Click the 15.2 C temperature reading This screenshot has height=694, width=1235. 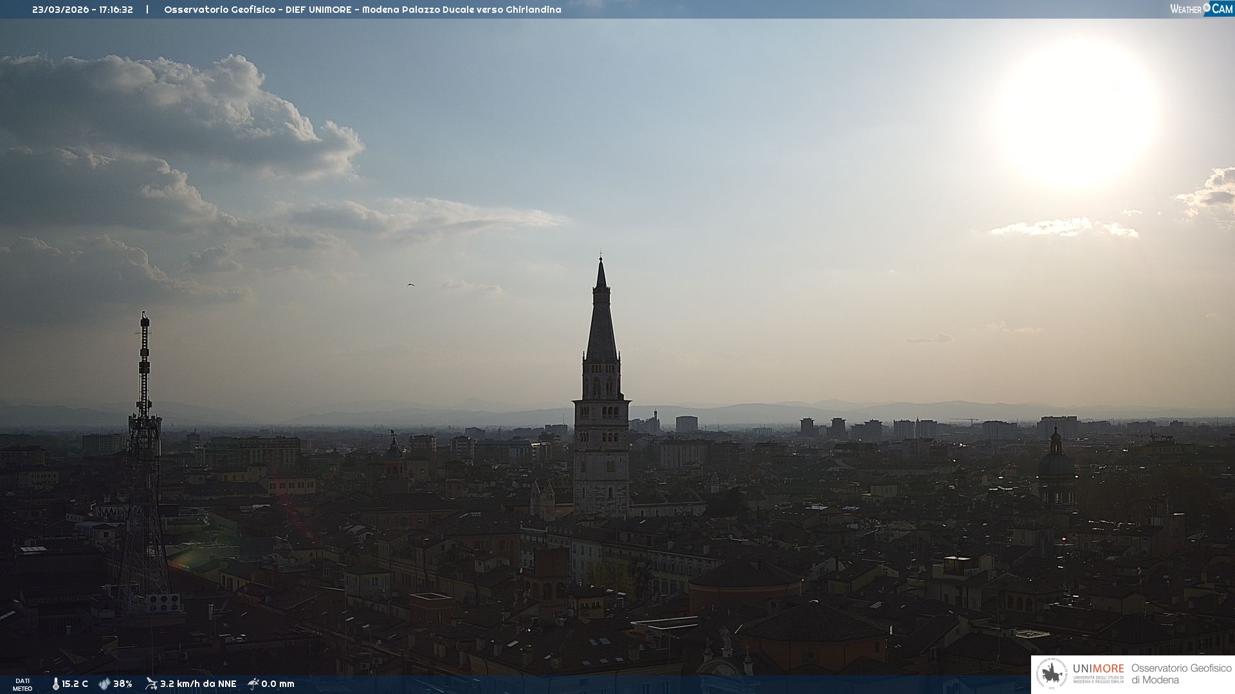coord(75,684)
